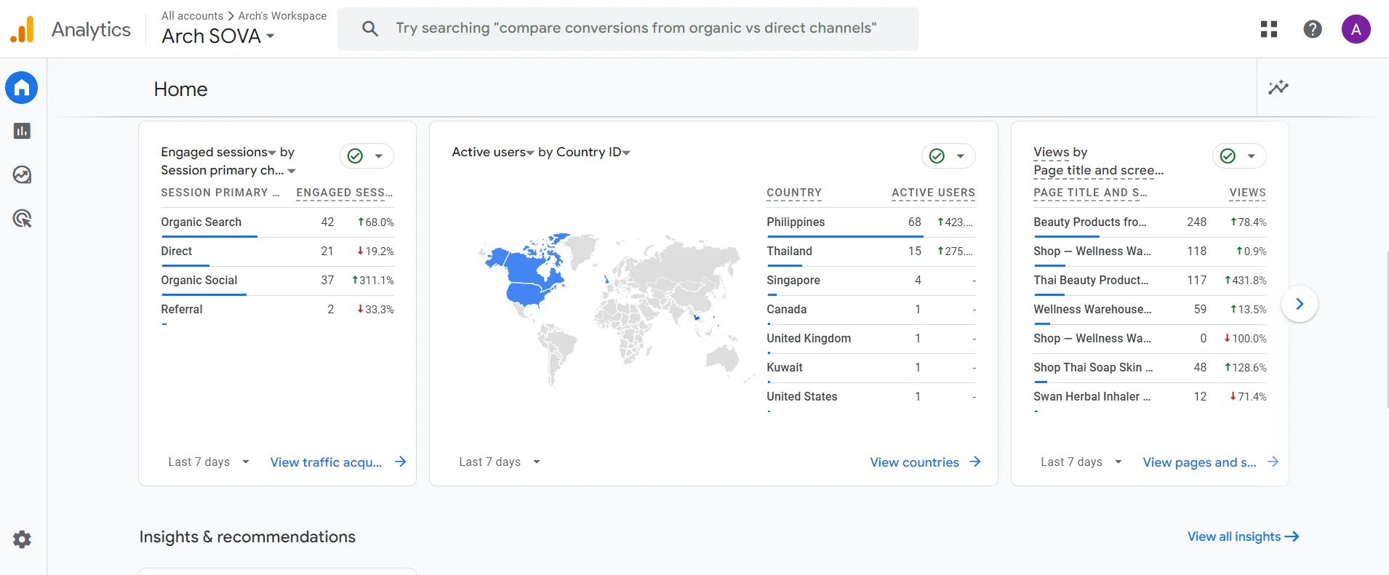The height and width of the screenshot is (575, 1389).
Task: Click the Views card green check status
Action: [1228, 156]
